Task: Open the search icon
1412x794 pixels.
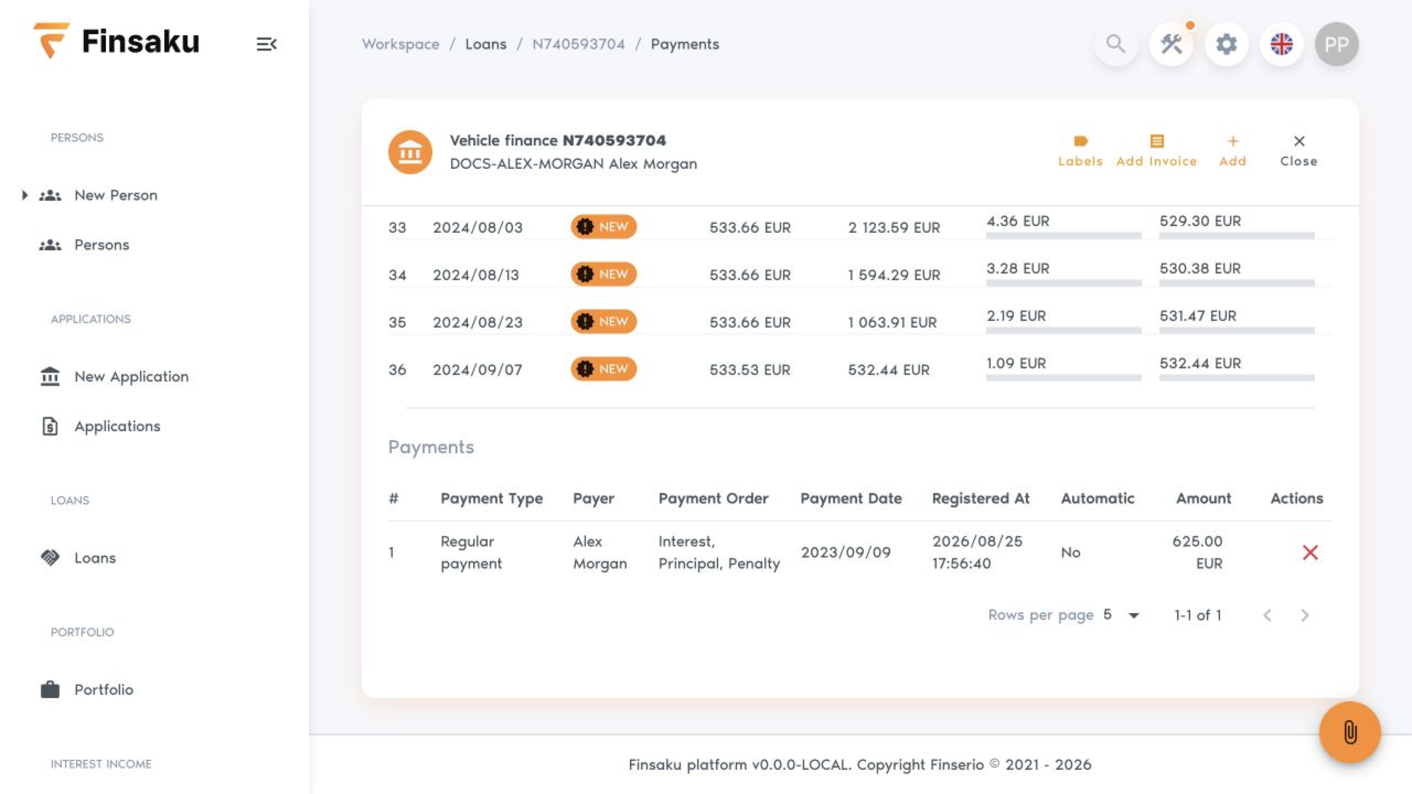Action: tap(1116, 44)
